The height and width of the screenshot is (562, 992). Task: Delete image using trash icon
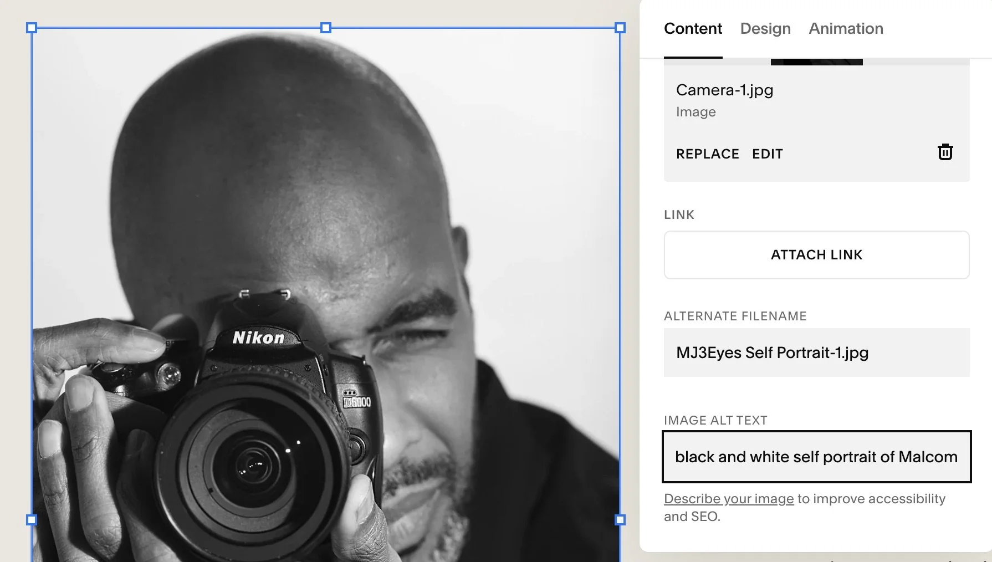[945, 152]
